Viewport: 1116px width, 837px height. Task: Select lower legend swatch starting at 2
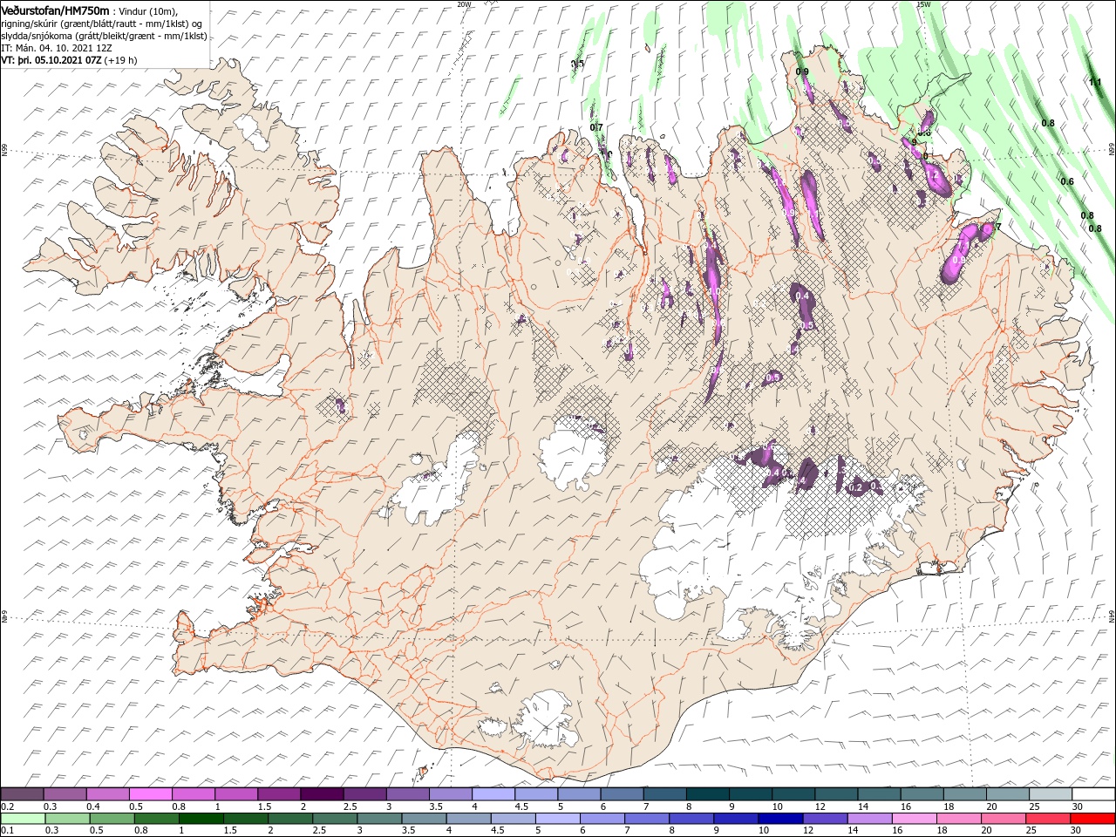click(x=290, y=819)
